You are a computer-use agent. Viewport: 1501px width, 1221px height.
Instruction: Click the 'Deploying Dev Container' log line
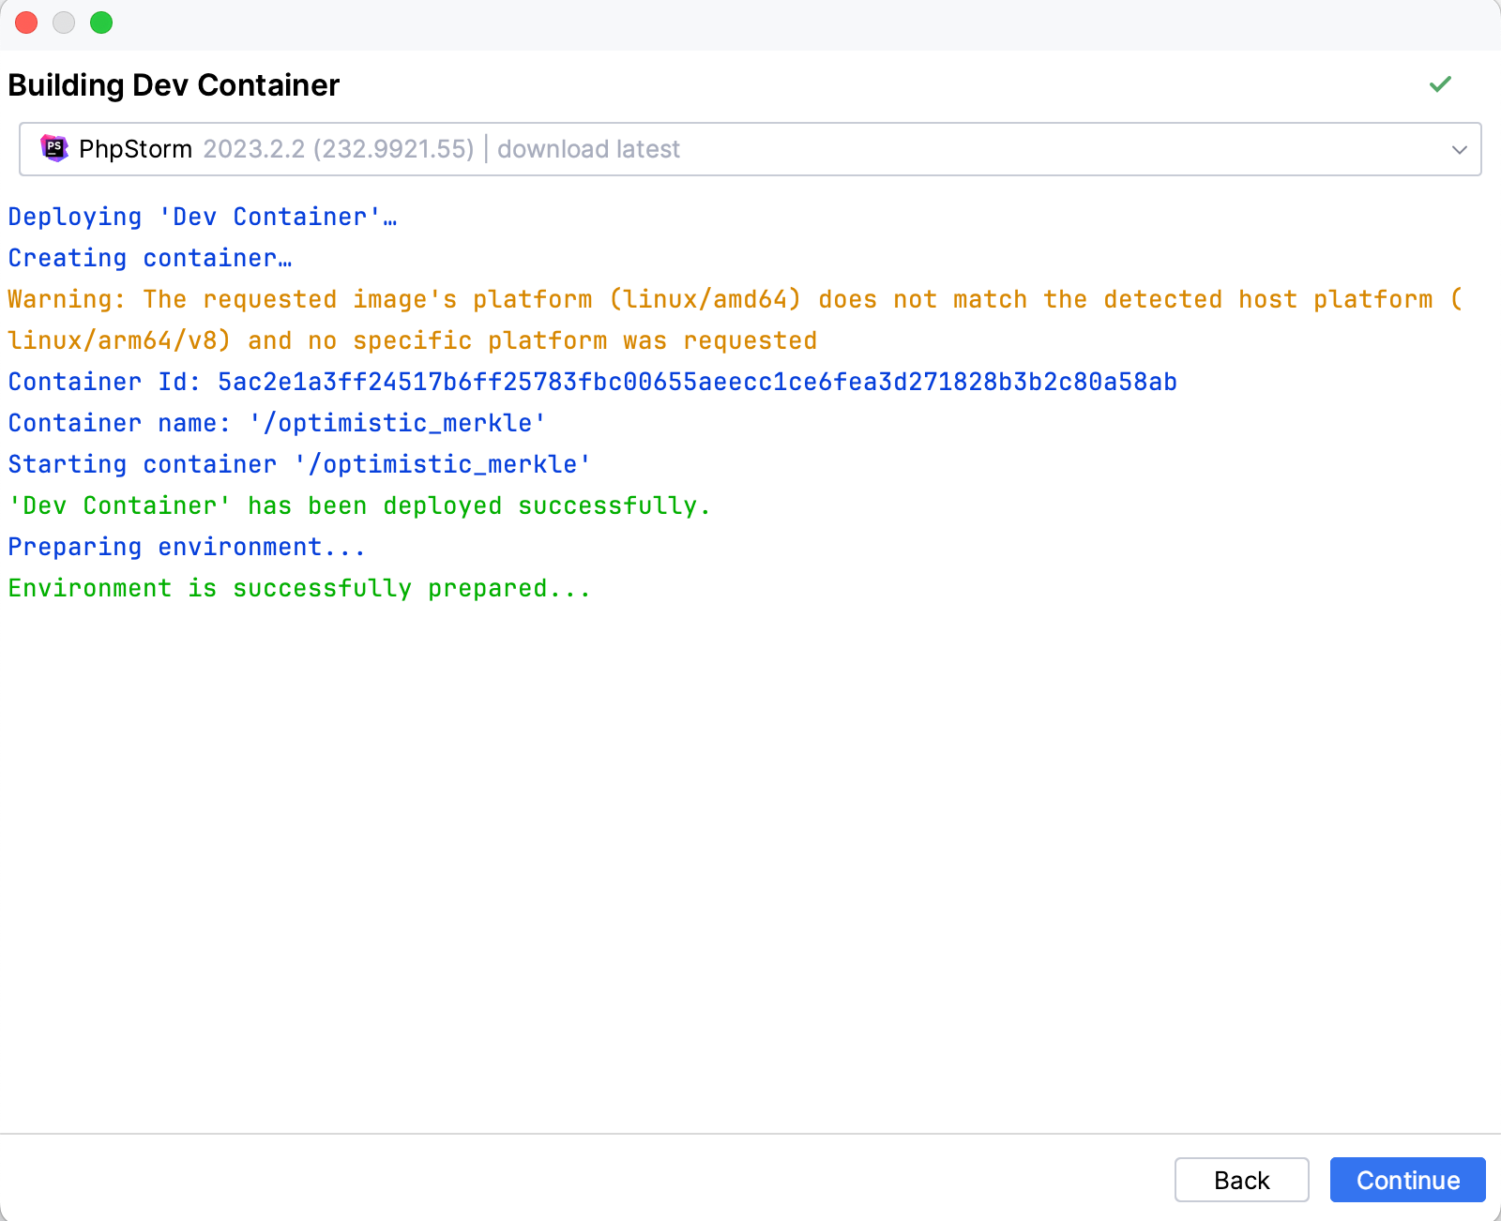point(203,217)
